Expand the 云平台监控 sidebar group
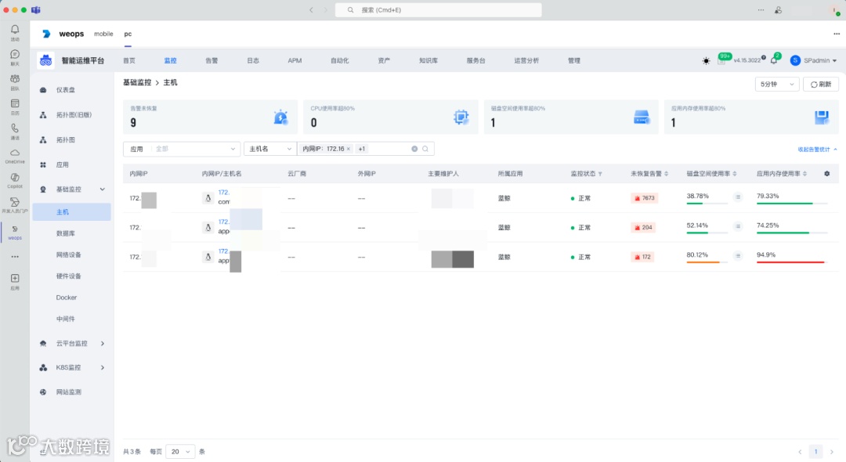This screenshot has height=462, width=846. tap(103, 344)
